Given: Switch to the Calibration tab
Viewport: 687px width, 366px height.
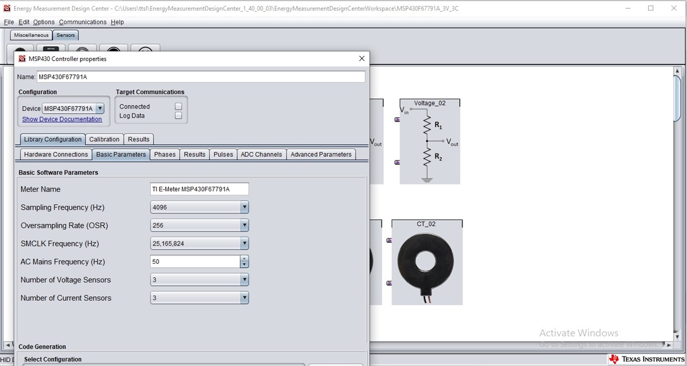Looking at the screenshot, I should click(104, 139).
